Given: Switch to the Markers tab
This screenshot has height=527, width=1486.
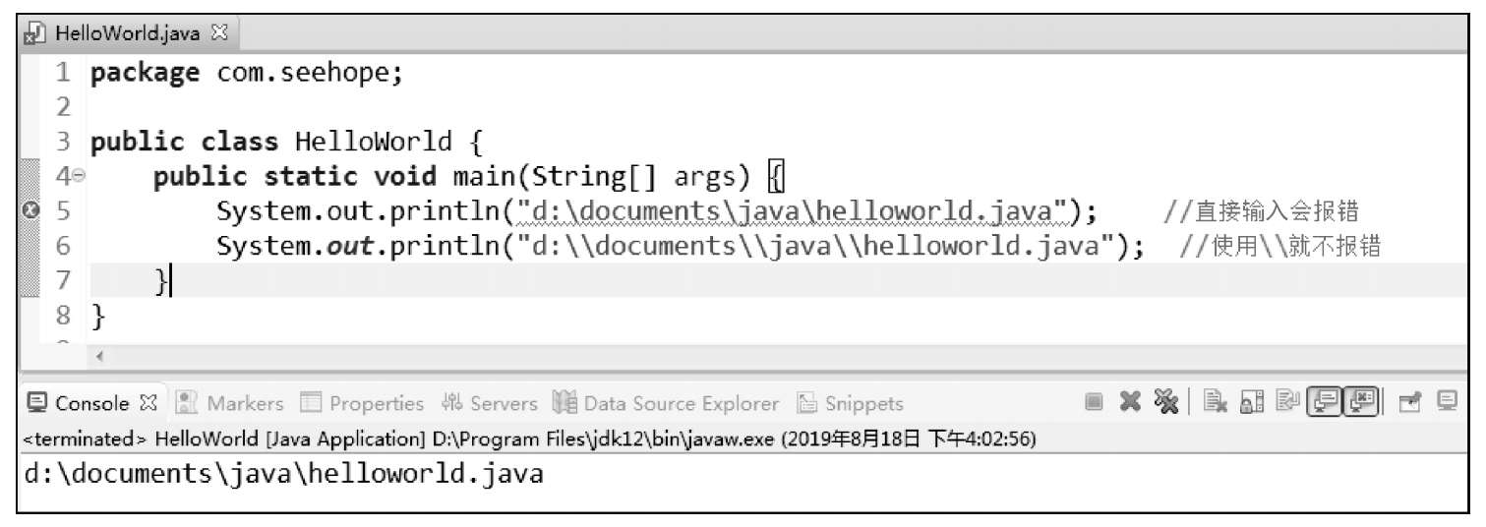Looking at the screenshot, I should pos(232,403).
